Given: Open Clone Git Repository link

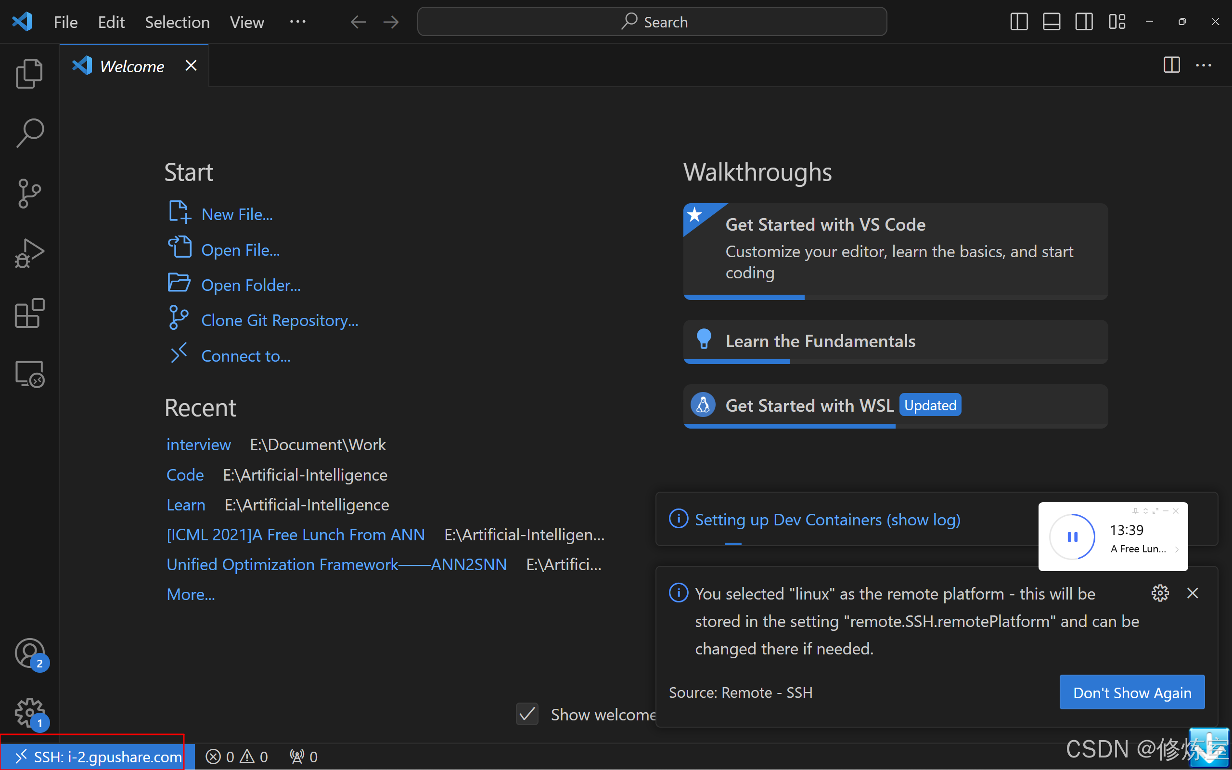Looking at the screenshot, I should 279,319.
